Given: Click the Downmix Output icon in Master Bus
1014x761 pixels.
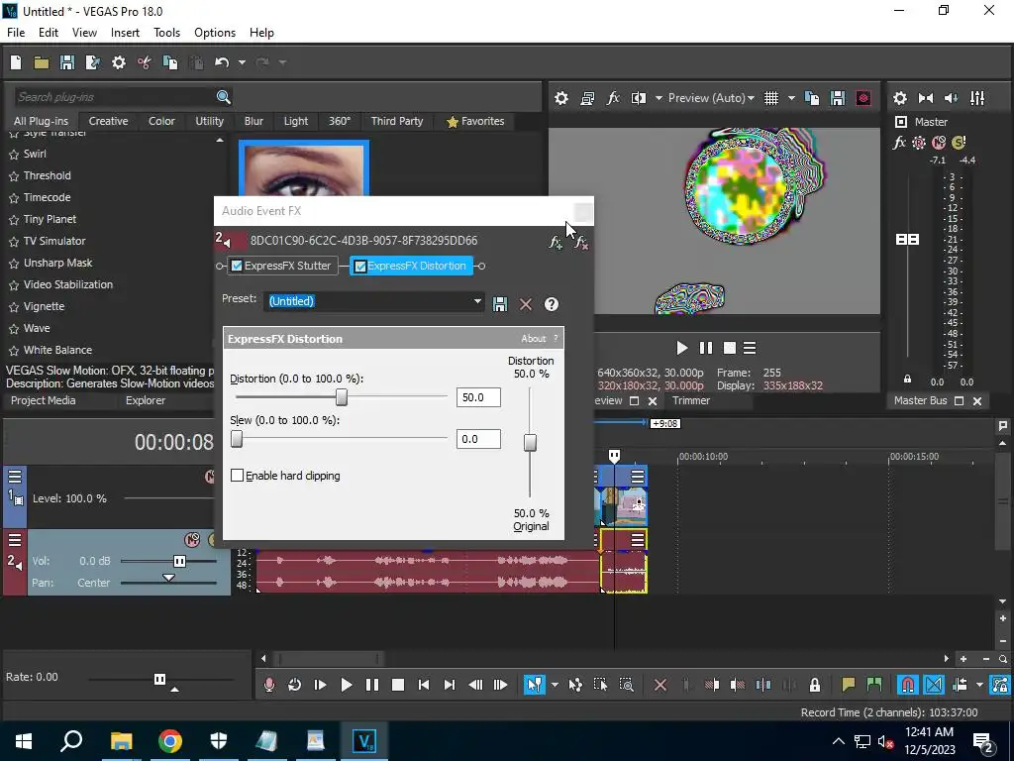Looking at the screenshot, I should point(926,98).
